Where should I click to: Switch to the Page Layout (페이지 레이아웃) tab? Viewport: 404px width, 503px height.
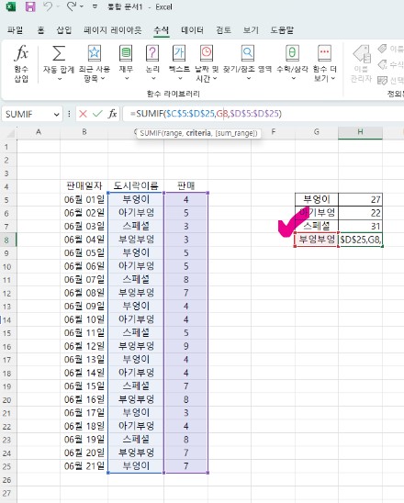click(x=112, y=30)
